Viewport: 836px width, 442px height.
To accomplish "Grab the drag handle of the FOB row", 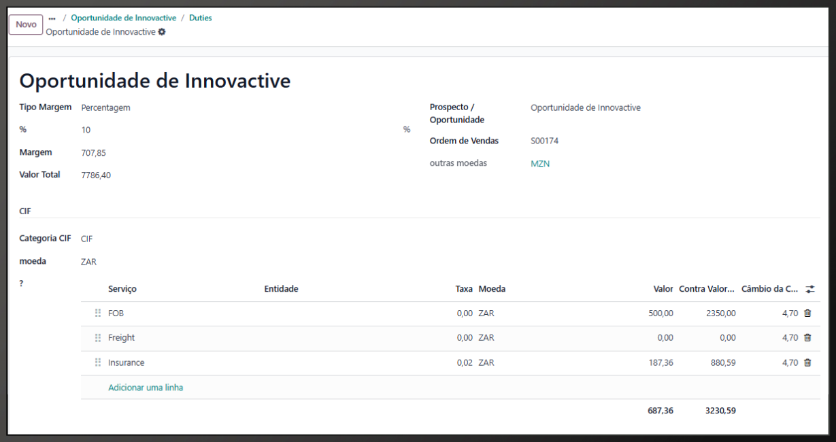I will [98, 313].
